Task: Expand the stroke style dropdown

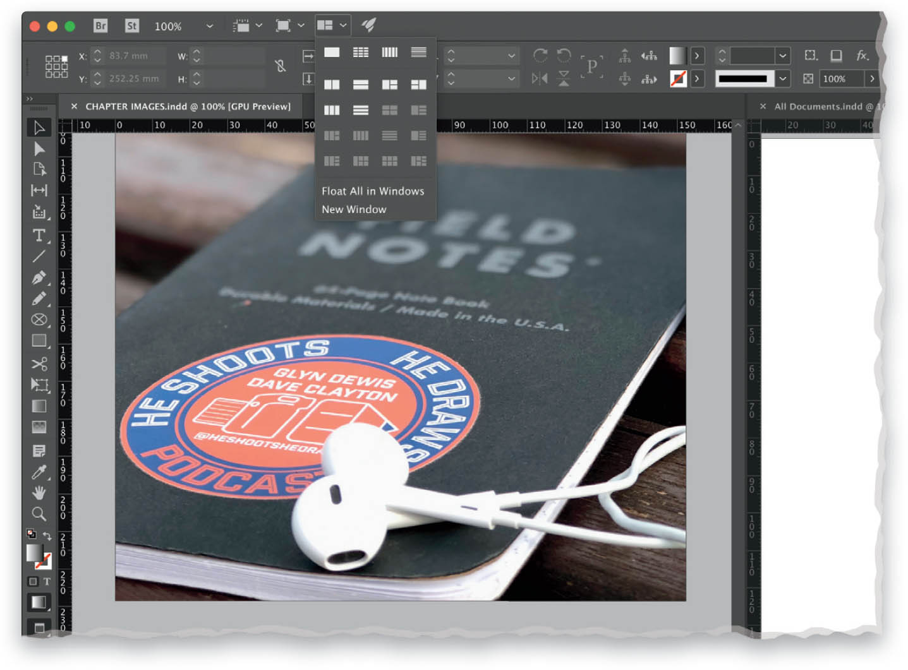Action: pyautogui.click(x=783, y=78)
